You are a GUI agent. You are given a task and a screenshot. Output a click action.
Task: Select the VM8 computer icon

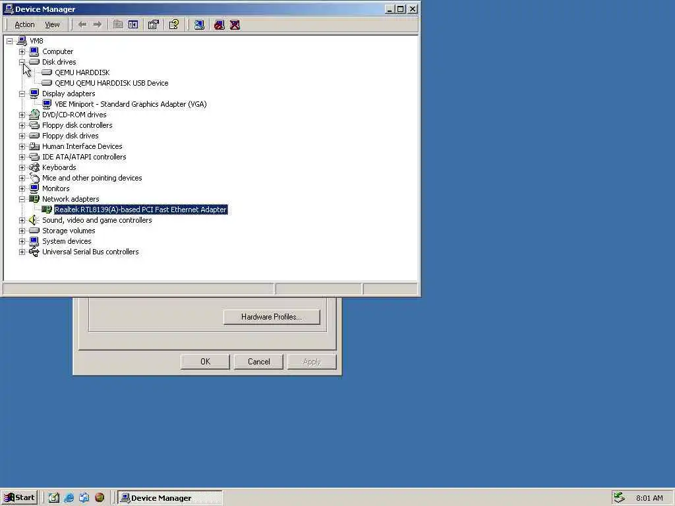tap(22, 41)
